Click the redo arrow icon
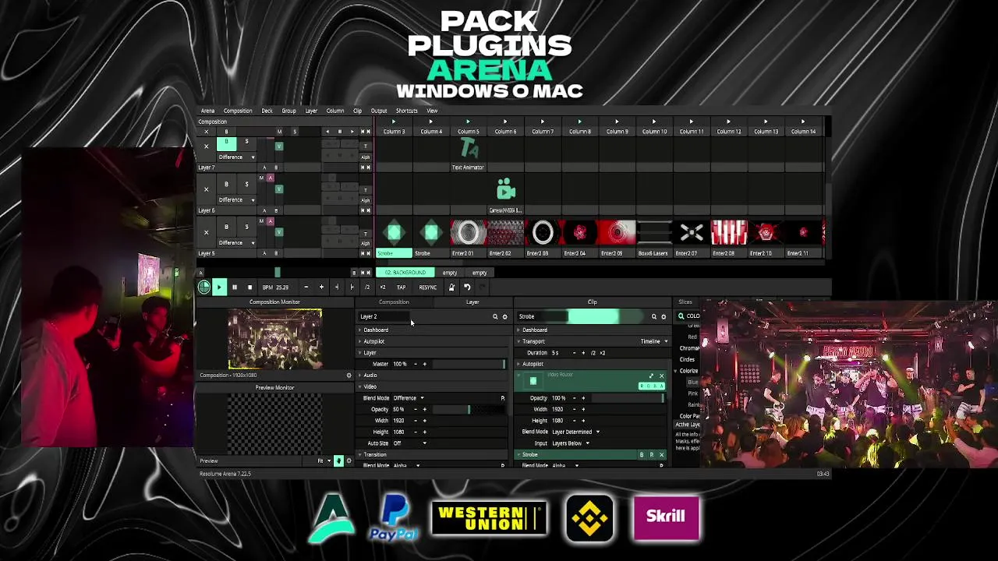Screen dimensions: 998x561 pos(482,288)
